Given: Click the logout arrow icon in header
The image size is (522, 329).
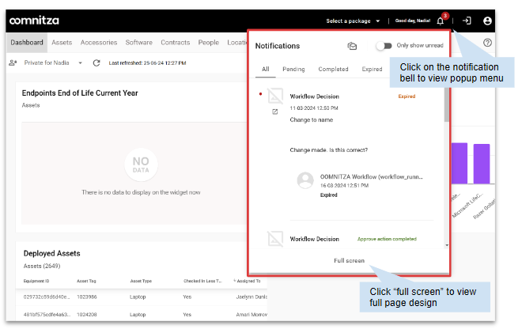Looking at the screenshot, I should (x=467, y=21).
